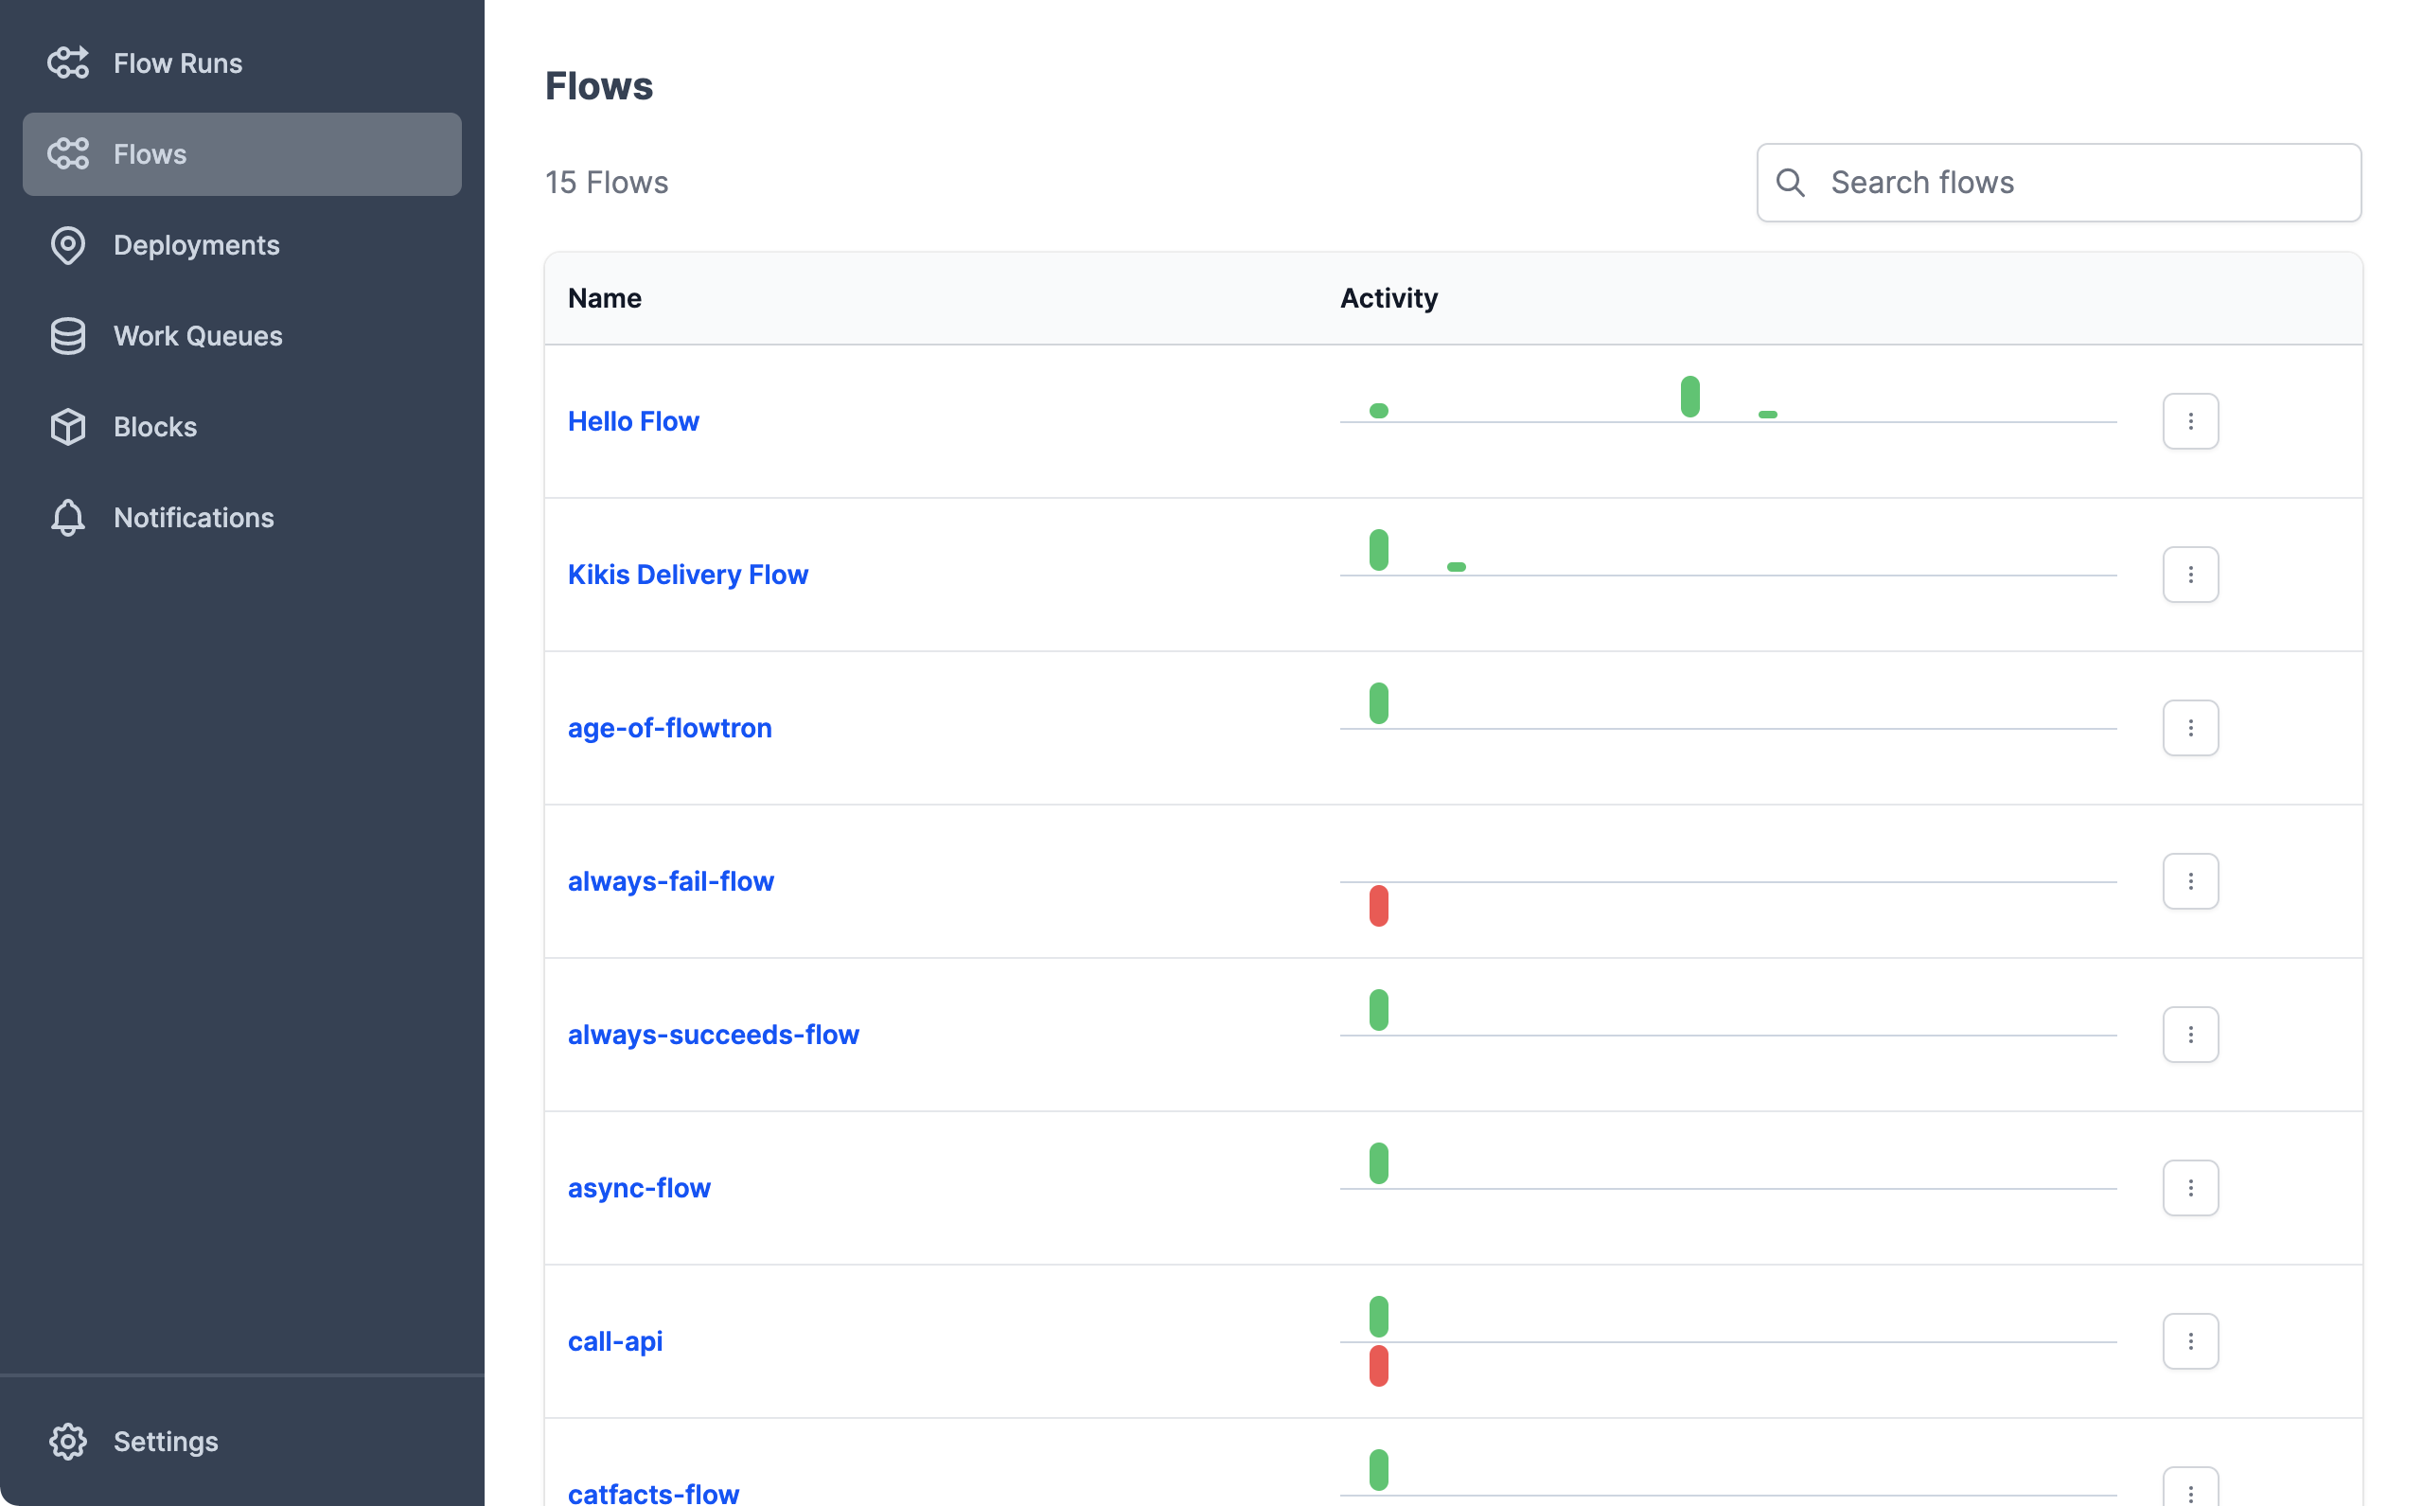The width and height of the screenshot is (2423, 1506).
Task: Open the call-api flow
Action: coord(615,1341)
